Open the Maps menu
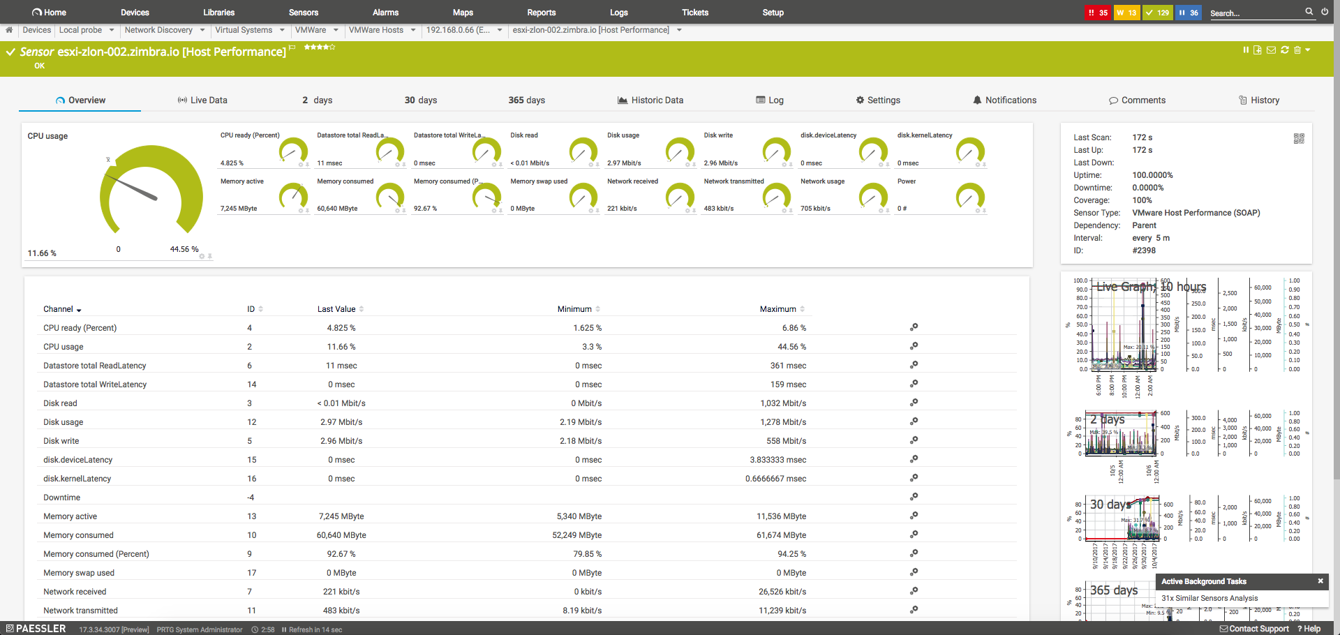 coord(463,13)
